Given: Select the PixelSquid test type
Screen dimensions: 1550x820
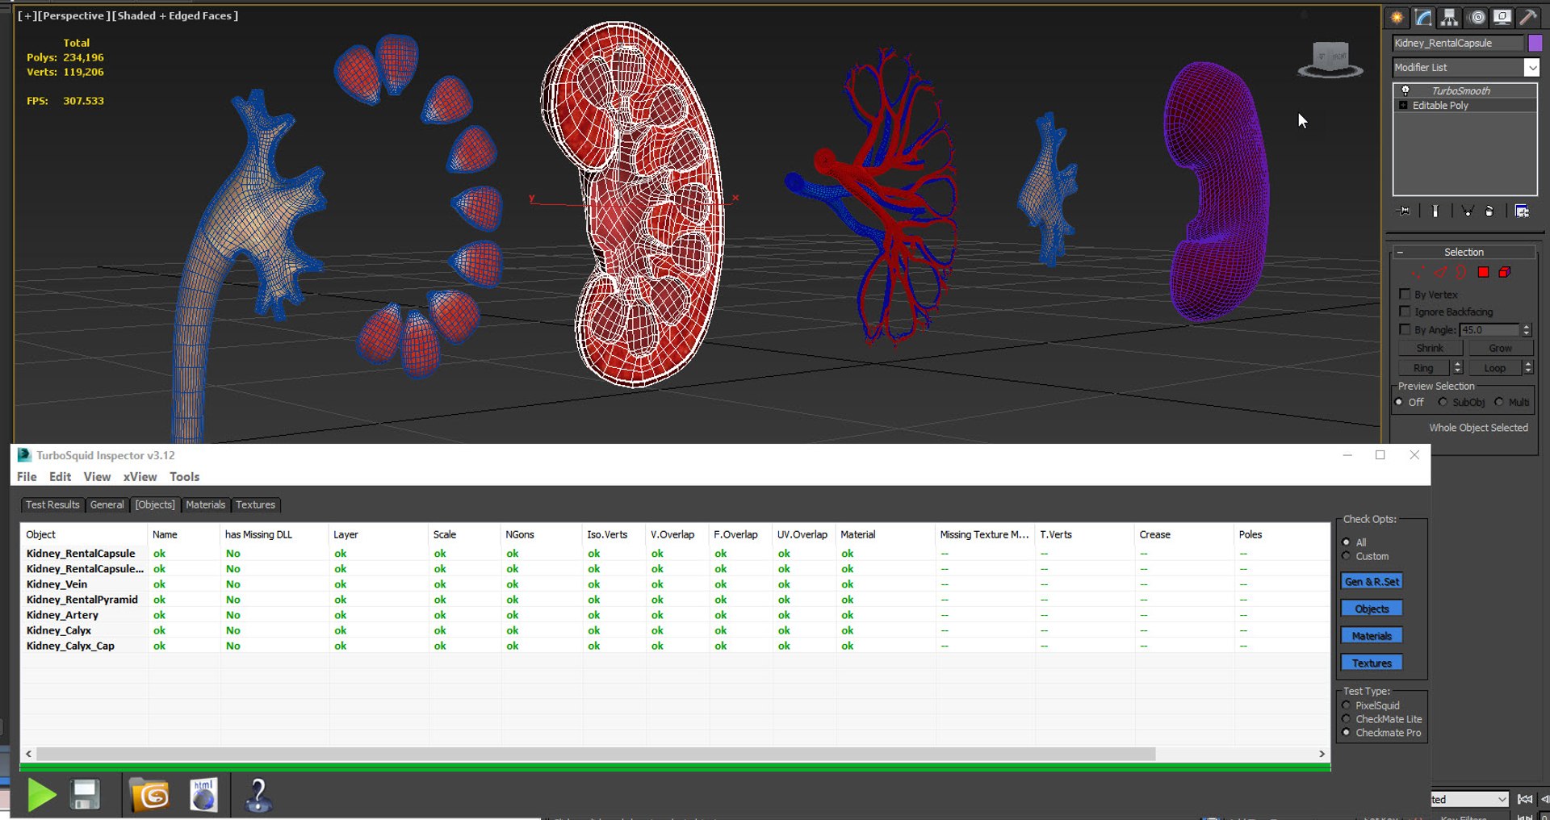Looking at the screenshot, I should click(1346, 705).
